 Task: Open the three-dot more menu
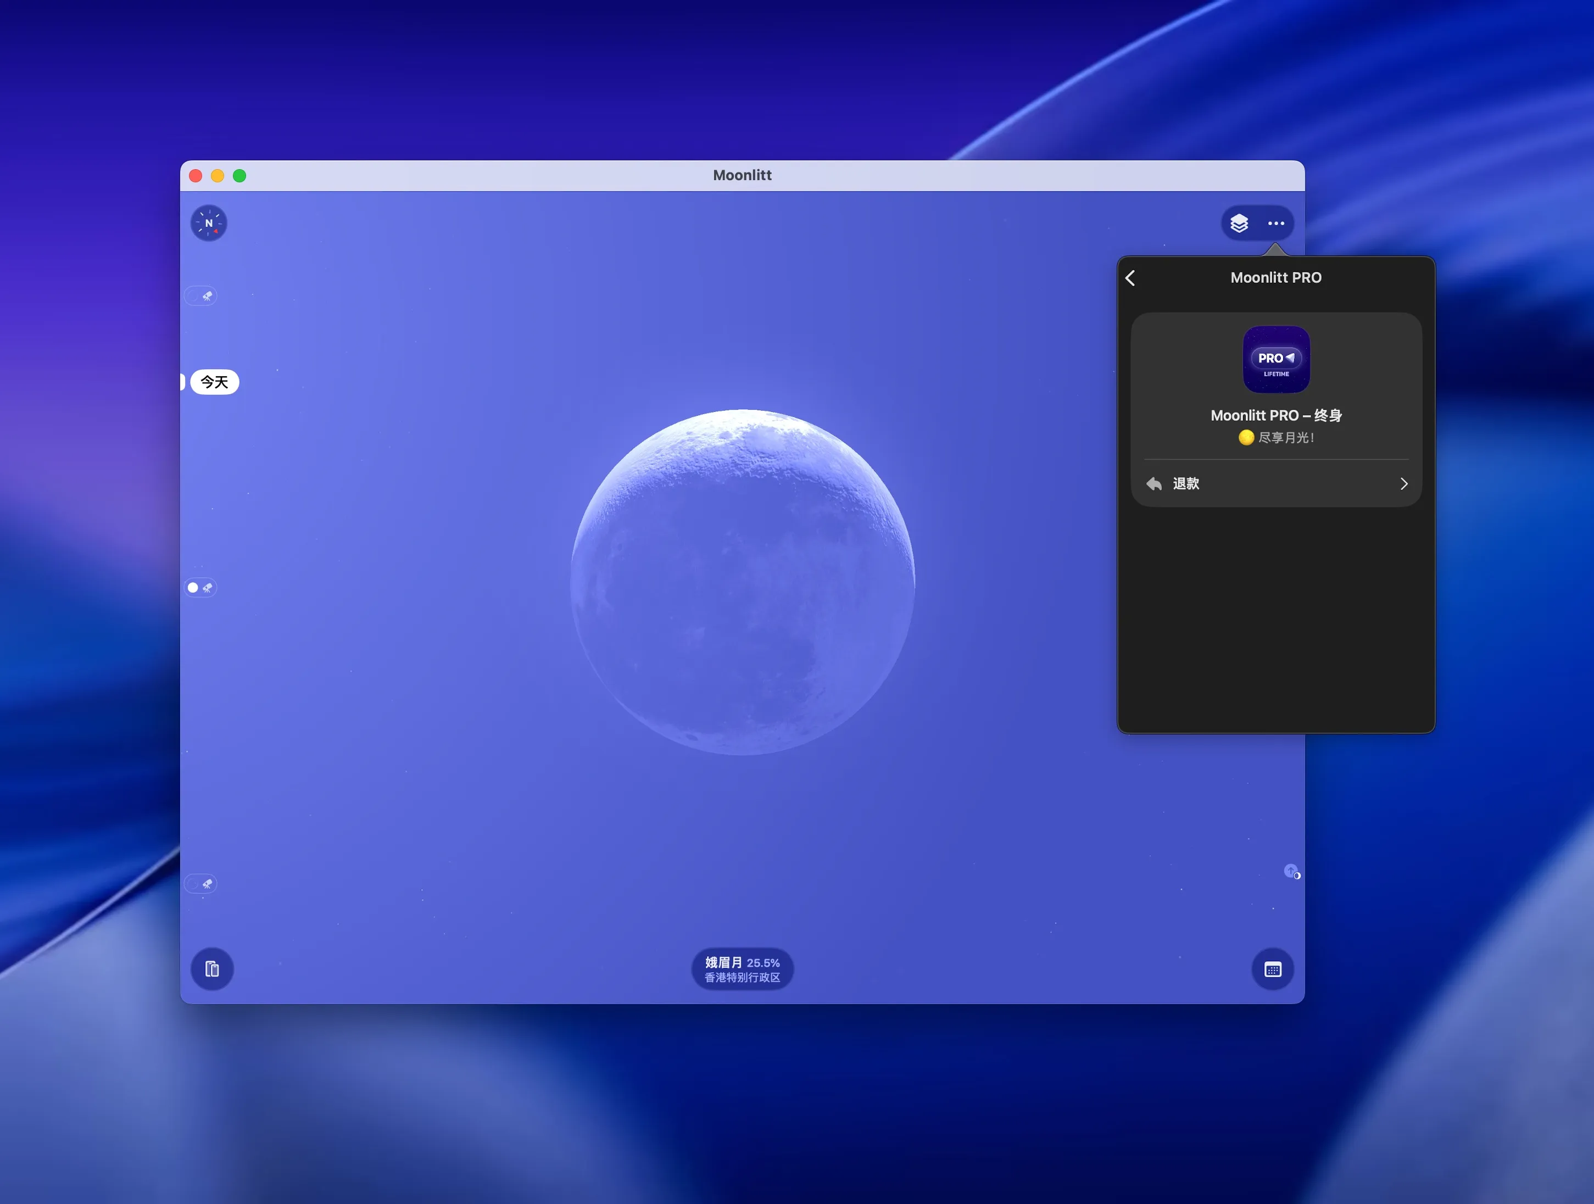pyautogui.click(x=1276, y=224)
